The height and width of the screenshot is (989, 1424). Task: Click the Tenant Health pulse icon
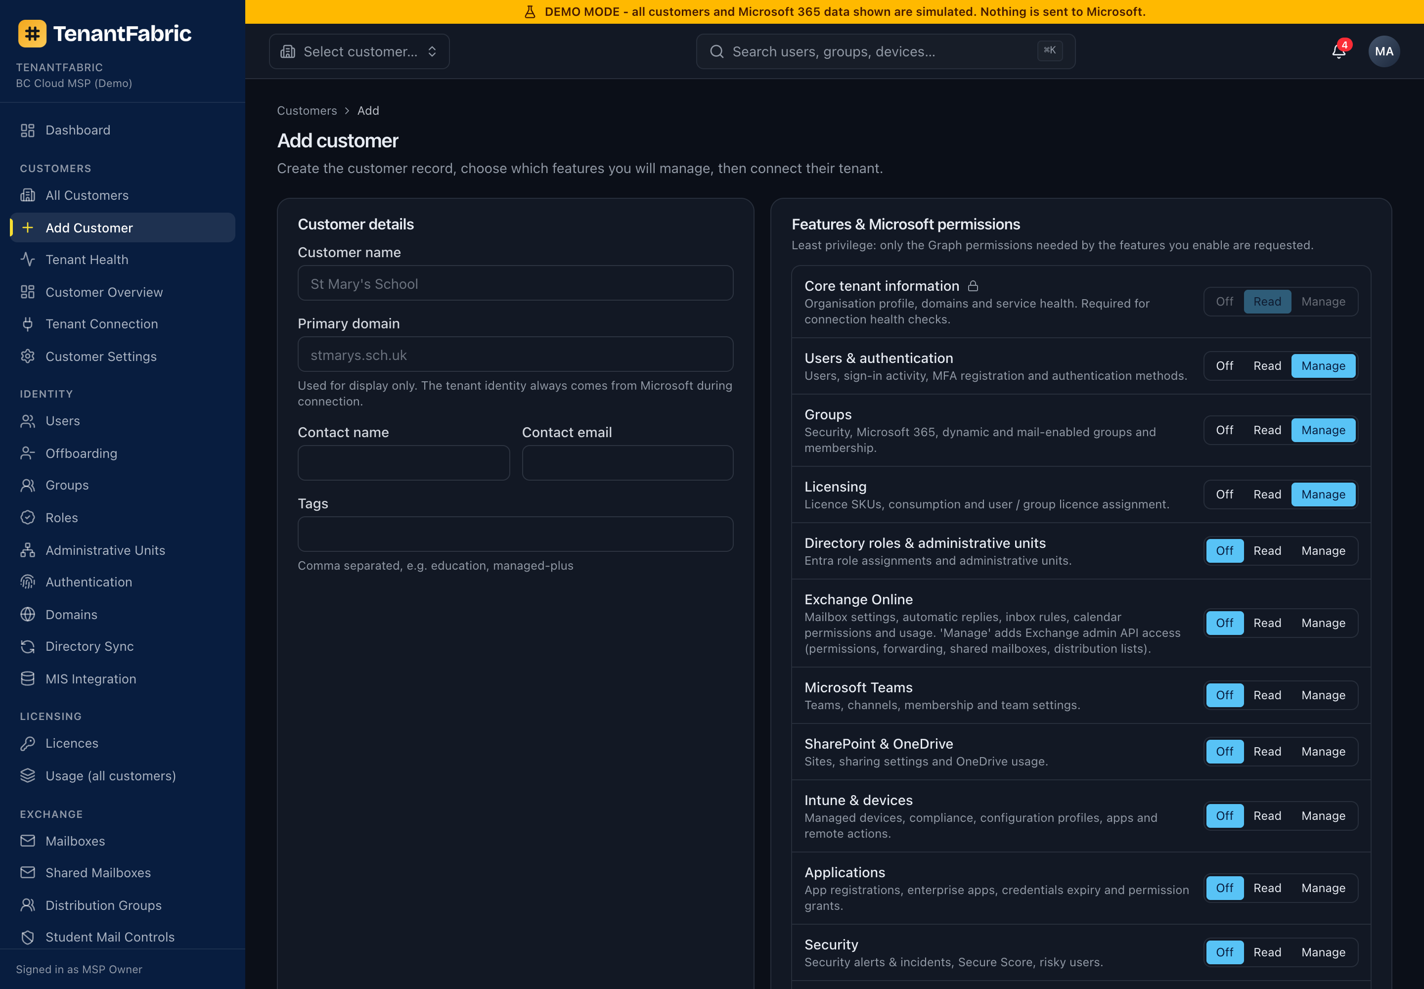coord(28,260)
